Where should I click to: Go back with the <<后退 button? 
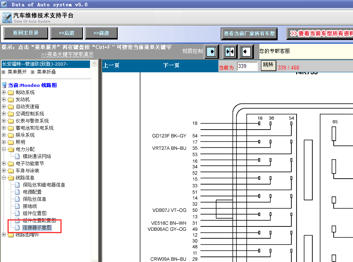click(66, 33)
